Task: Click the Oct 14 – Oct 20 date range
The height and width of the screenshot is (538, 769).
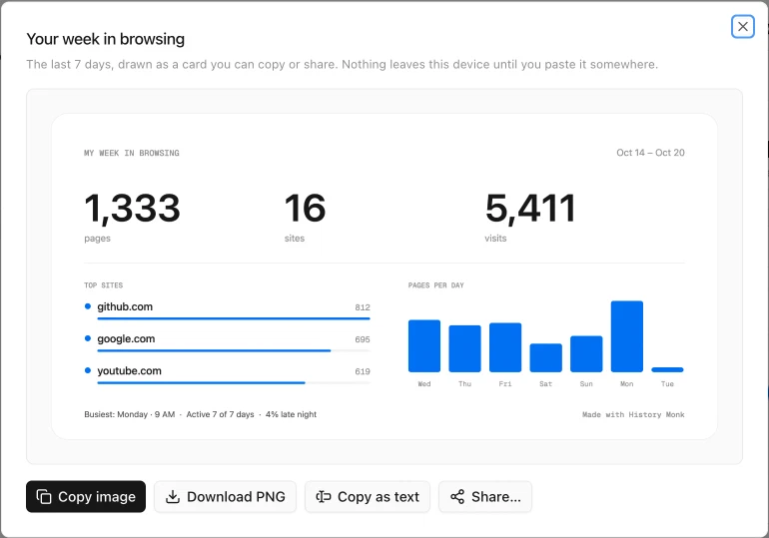Action: pos(650,153)
